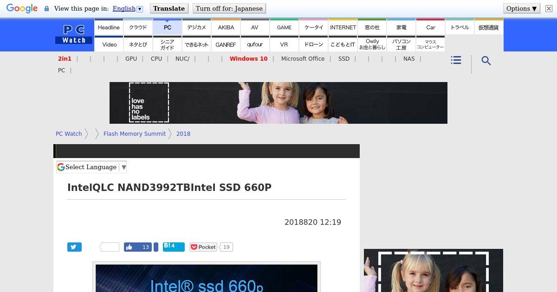The image size is (557, 292).
Task: Click the love has no labels banner ad
Action: tap(278, 103)
